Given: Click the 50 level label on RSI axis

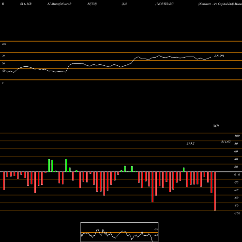Looking at the screenshot, I should [x=3, y=63].
